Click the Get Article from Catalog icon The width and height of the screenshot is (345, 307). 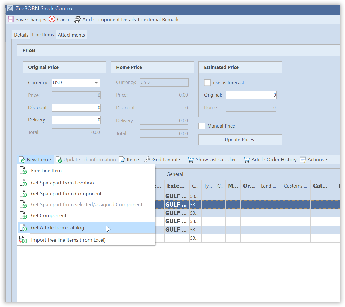click(x=23, y=227)
